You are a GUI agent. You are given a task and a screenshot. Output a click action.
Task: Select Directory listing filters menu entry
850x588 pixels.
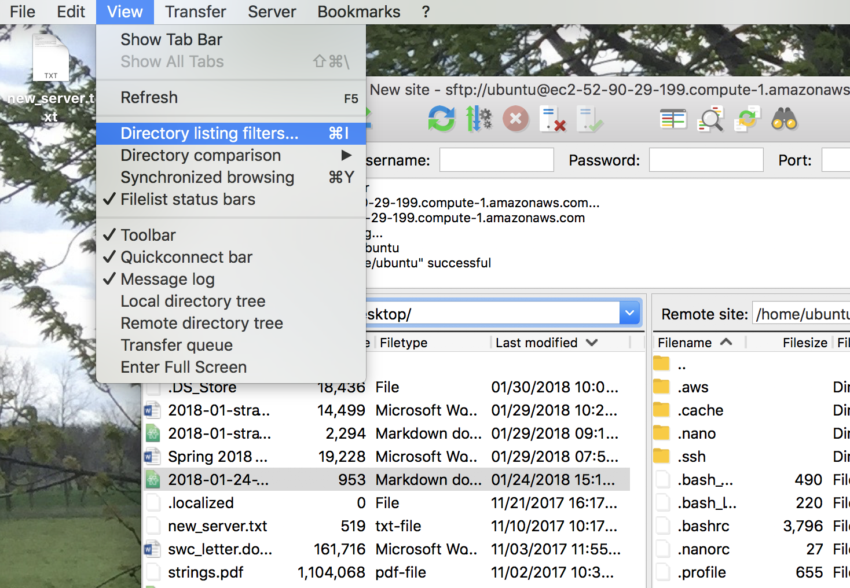point(210,133)
